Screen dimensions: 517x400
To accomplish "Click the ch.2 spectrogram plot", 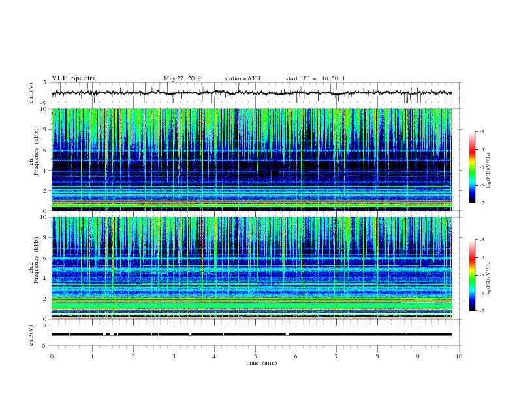I will coord(251,268).
